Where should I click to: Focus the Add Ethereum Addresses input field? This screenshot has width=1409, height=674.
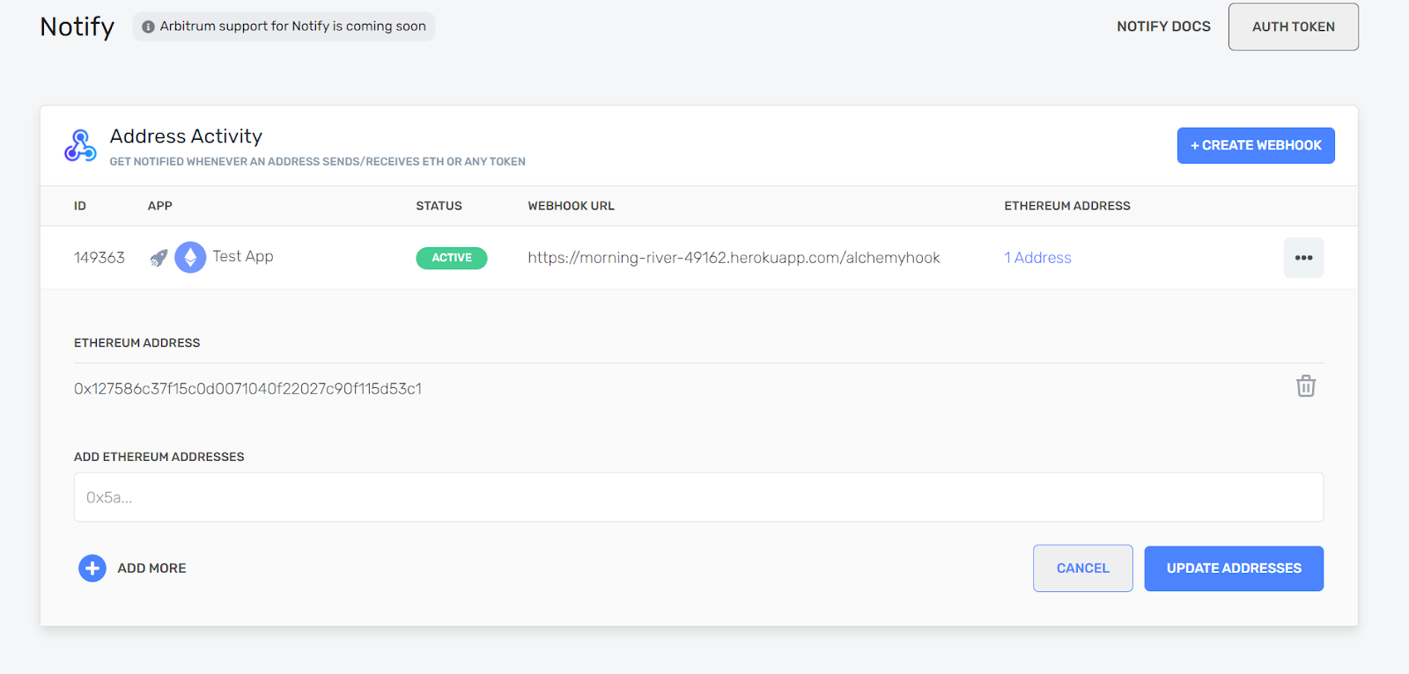[698, 497]
